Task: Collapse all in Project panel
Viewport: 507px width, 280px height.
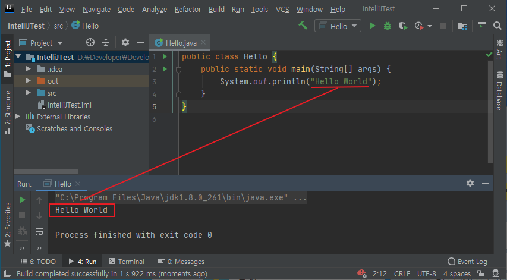Action: 106,42
